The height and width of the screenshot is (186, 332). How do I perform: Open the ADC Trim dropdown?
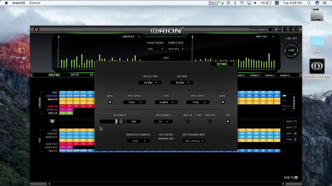[182, 83]
